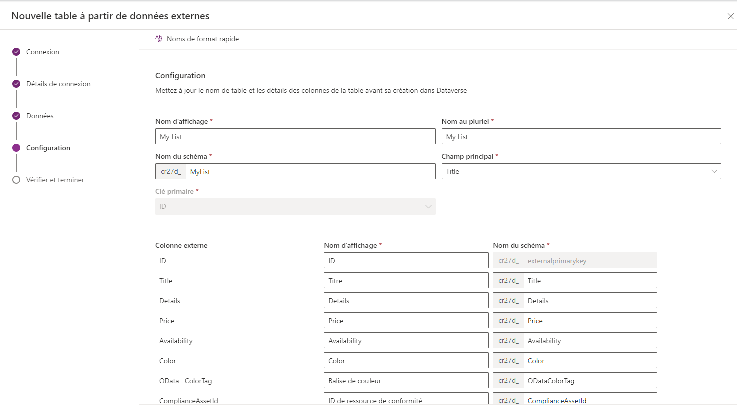Screen dimensions: 737x405
Task: Click the externalprimarykey schema name field
Action: pos(575,260)
